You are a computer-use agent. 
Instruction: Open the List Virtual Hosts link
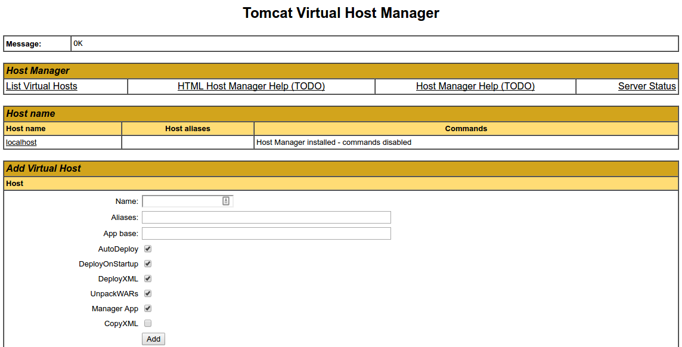tap(42, 86)
